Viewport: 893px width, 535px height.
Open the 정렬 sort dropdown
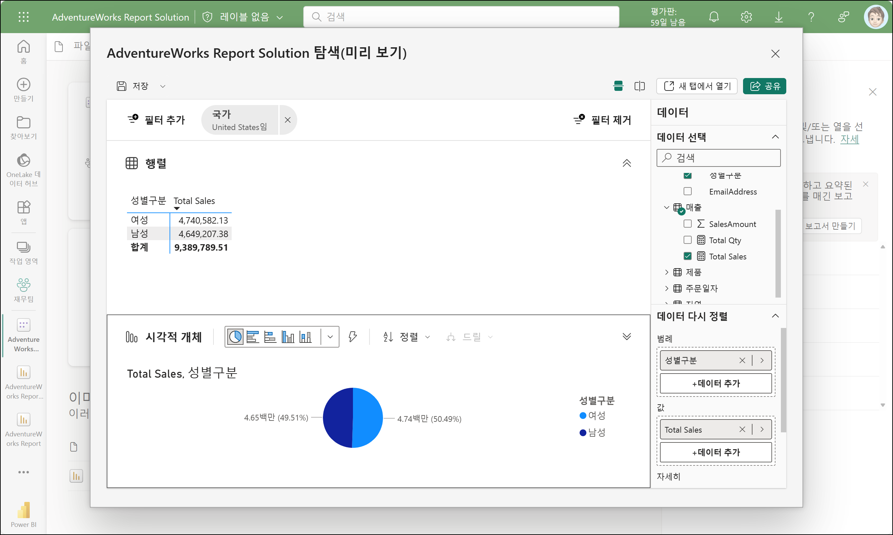click(x=407, y=337)
